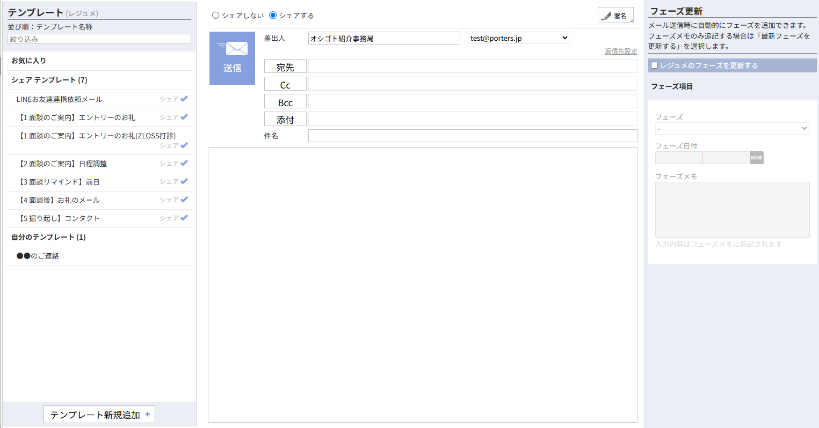
Task: Click the 宛先 recipient button
Action: point(285,67)
